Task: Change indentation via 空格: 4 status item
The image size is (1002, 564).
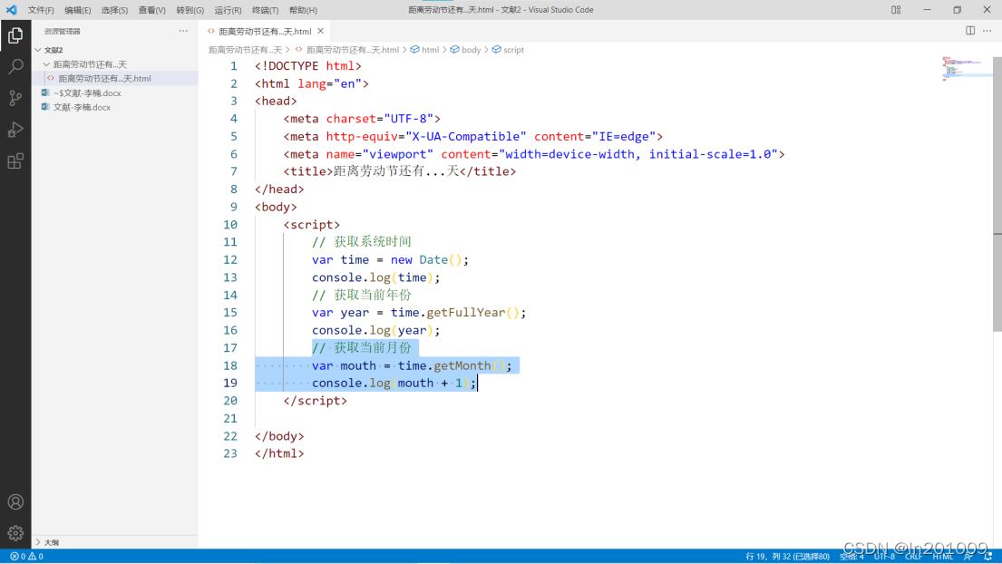Action: (x=851, y=557)
